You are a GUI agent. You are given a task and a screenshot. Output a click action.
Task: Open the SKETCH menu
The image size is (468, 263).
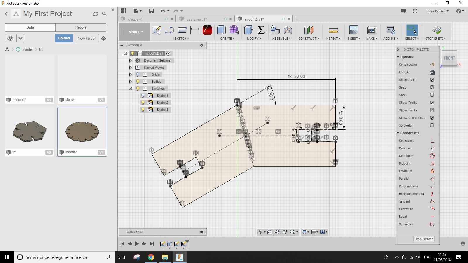click(x=182, y=39)
